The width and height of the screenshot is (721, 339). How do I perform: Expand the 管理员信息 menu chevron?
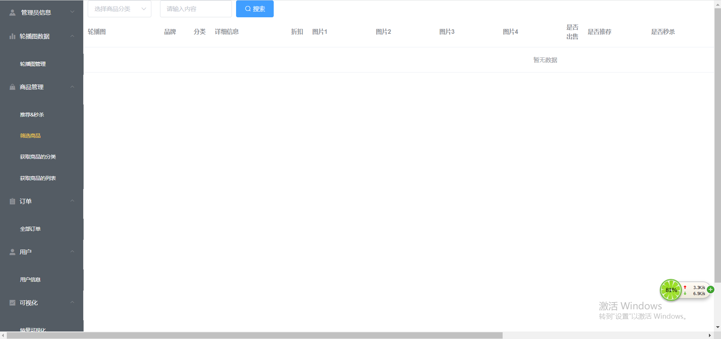[x=72, y=12]
